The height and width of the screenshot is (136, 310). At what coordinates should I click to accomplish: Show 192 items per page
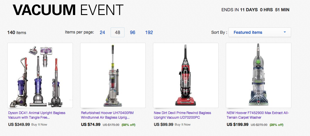tap(149, 32)
